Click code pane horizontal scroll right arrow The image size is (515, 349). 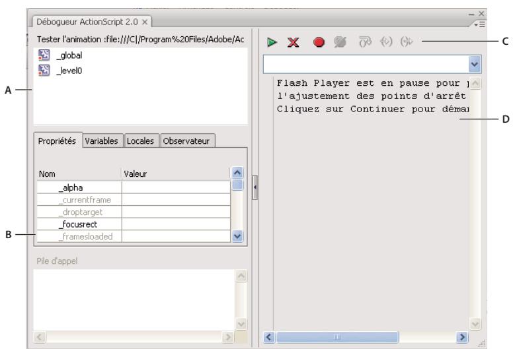pyautogui.click(x=462, y=337)
